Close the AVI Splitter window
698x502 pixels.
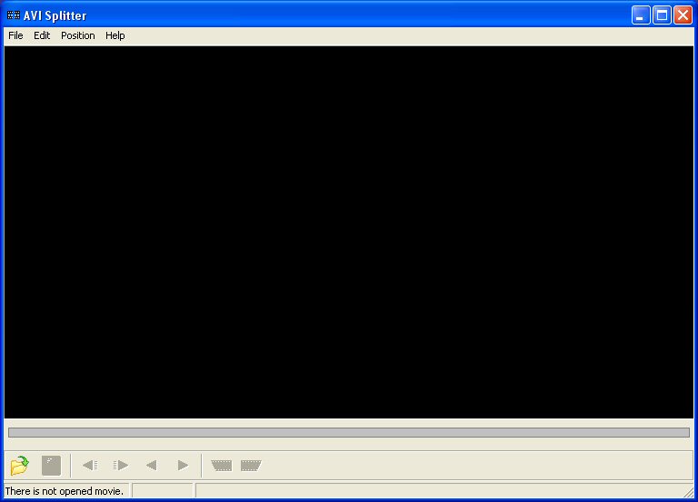683,15
